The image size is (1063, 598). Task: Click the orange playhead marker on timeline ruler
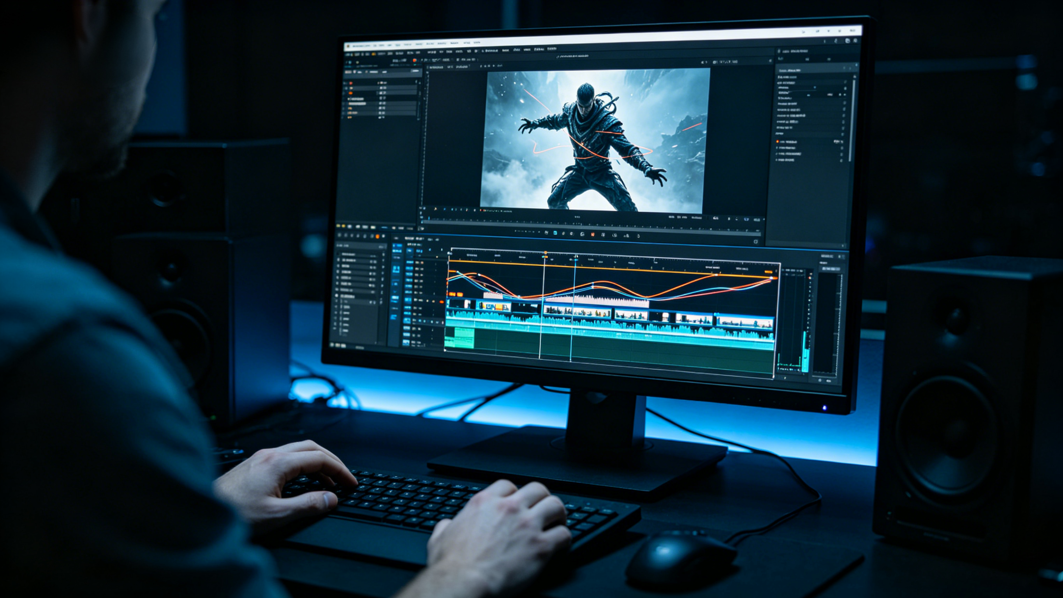pyautogui.click(x=545, y=253)
